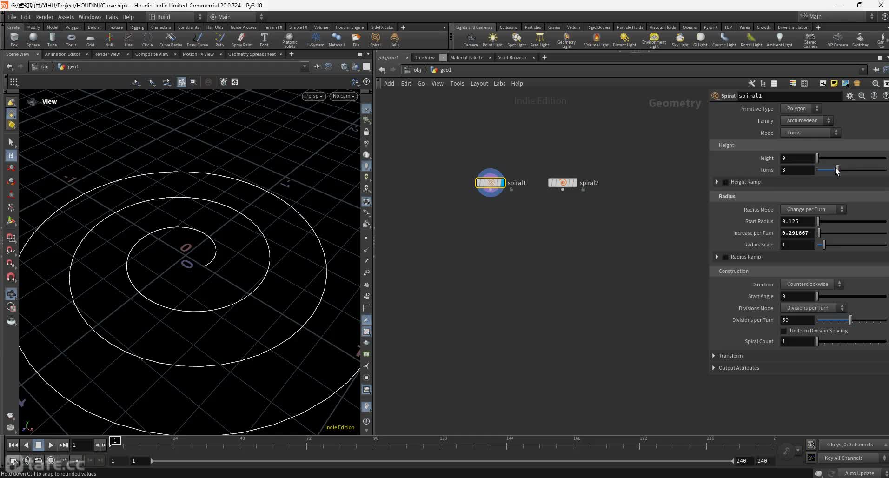This screenshot has height=478, width=889.
Task: Add an Environment Light
Action: tap(654, 40)
